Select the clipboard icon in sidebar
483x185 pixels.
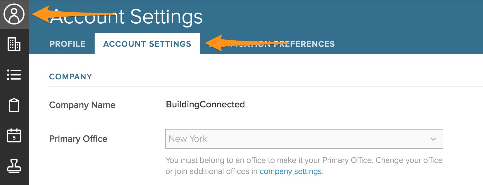tap(14, 105)
